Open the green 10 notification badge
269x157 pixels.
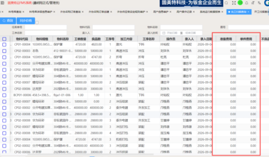point(240,3)
